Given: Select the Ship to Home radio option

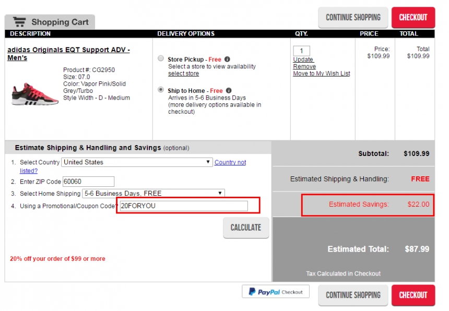Looking at the screenshot, I should coord(161,90).
